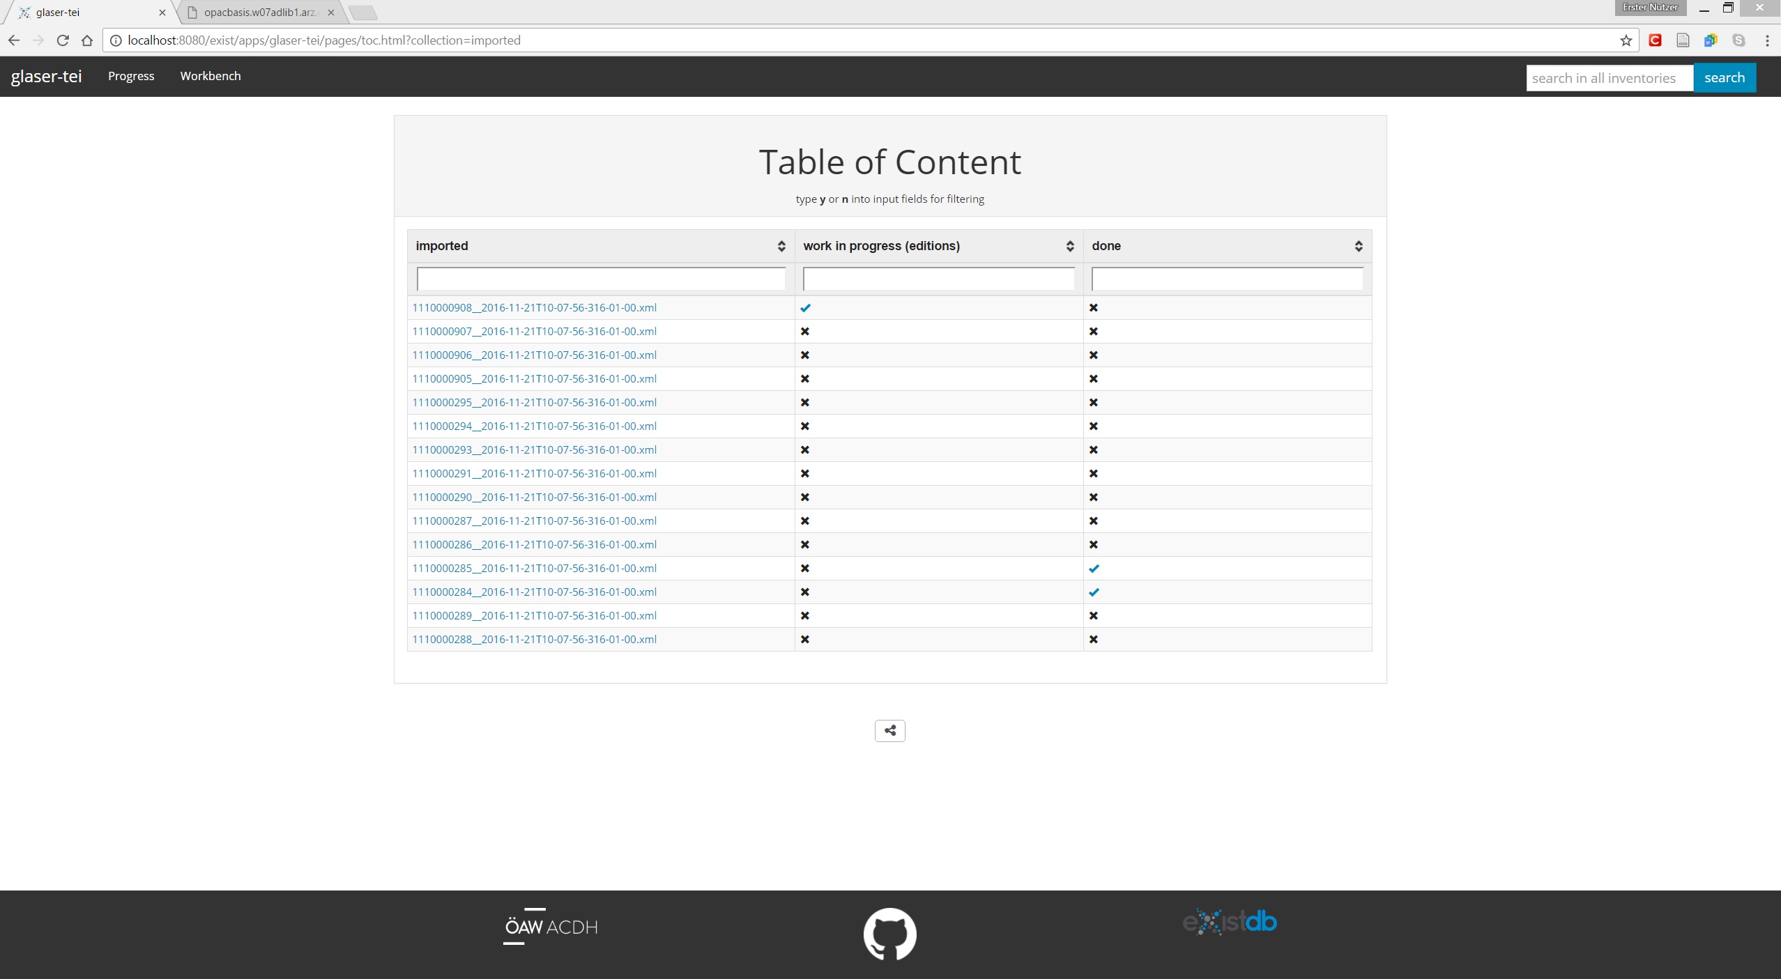This screenshot has height=979, width=1781.
Task: Sort table by imported column arrows
Action: click(x=781, y=246)
